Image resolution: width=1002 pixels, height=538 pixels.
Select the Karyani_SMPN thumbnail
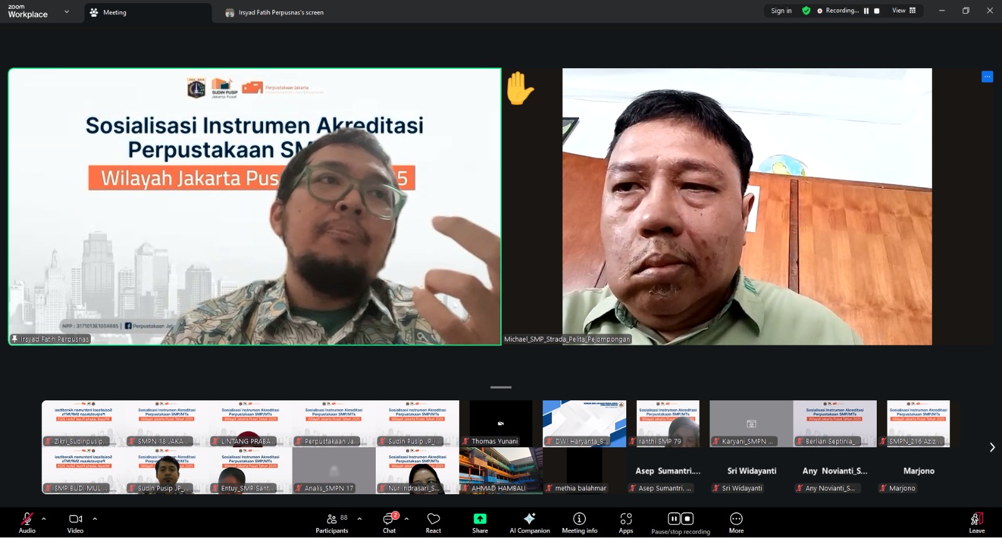coord(751,424)
